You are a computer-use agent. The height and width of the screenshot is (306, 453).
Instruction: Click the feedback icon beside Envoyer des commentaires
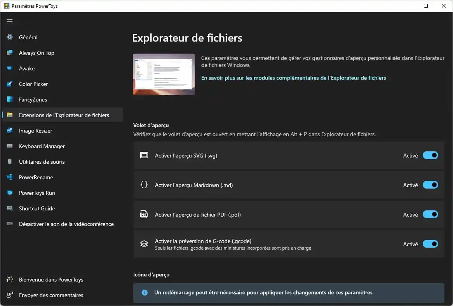(x=10, y=295)
